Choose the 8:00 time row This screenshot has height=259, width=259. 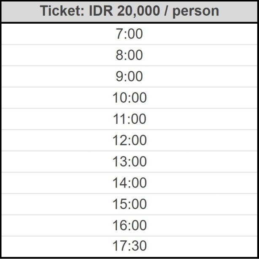pos(129,55)
